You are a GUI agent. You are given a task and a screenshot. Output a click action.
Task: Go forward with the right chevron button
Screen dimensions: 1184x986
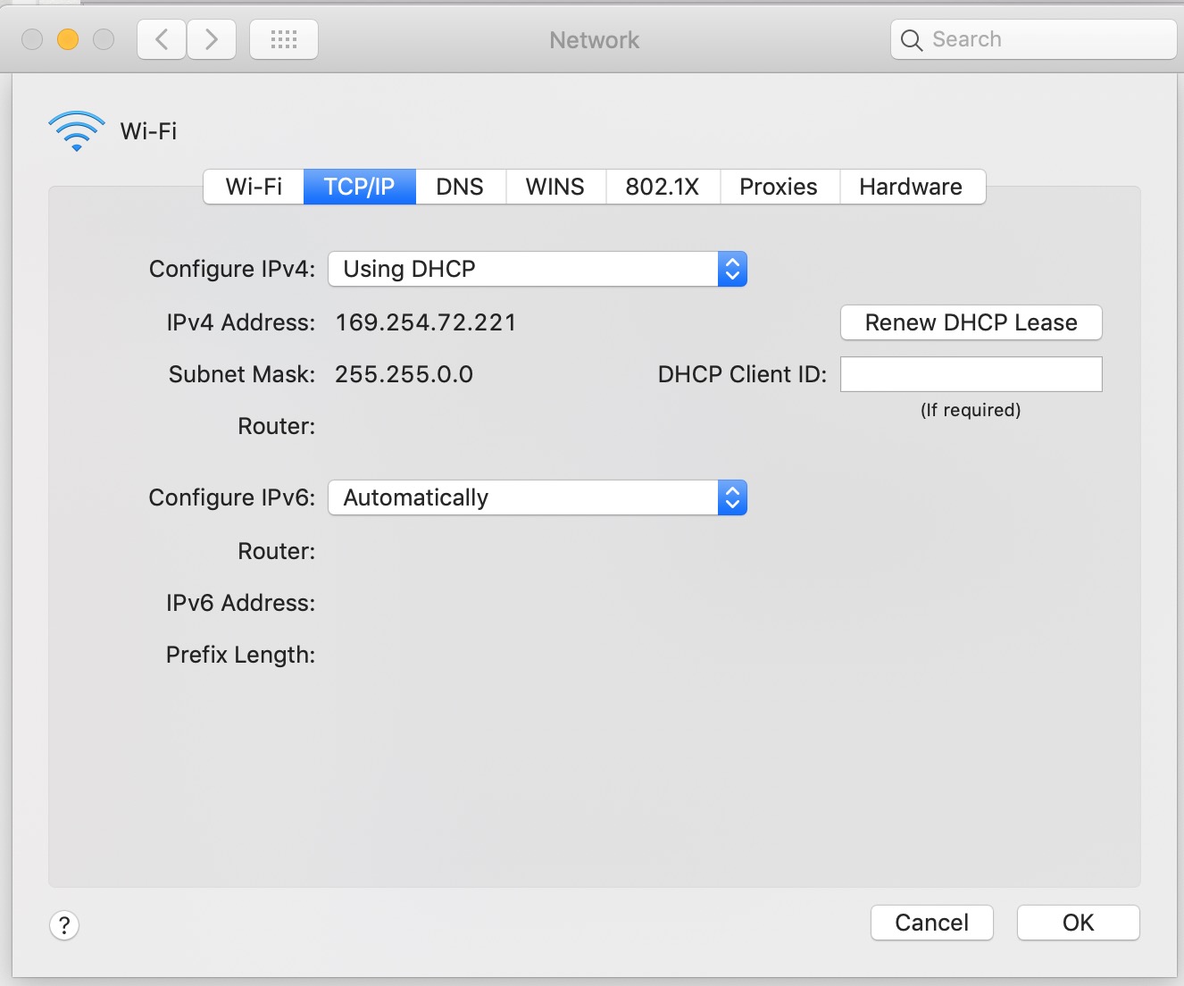[x=212, y=40]
